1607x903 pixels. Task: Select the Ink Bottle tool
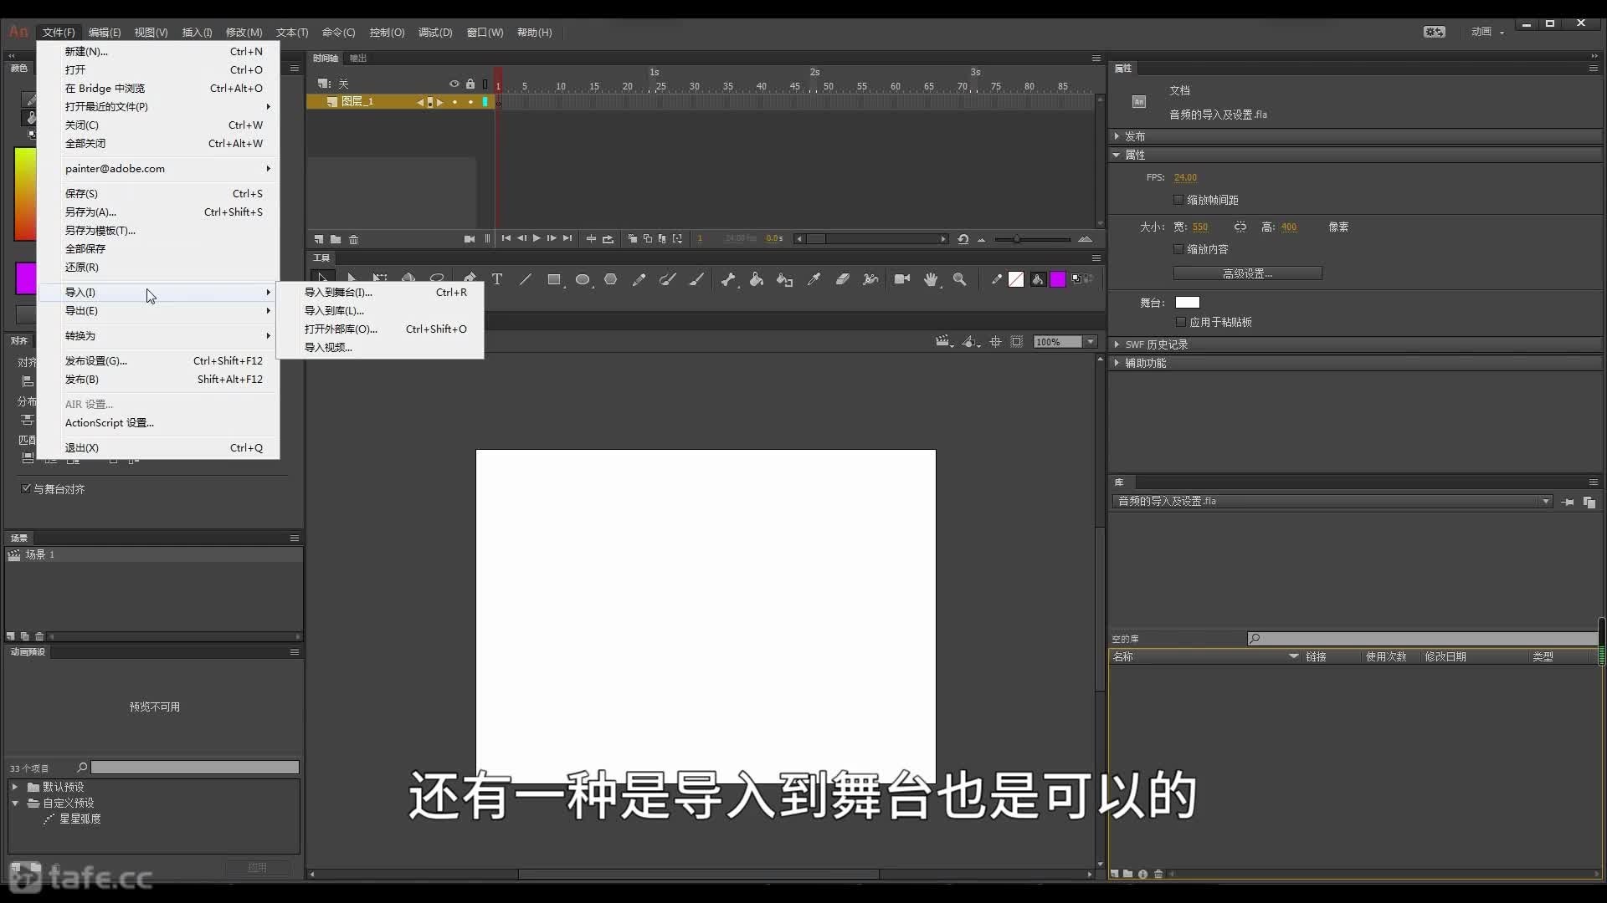785,279
